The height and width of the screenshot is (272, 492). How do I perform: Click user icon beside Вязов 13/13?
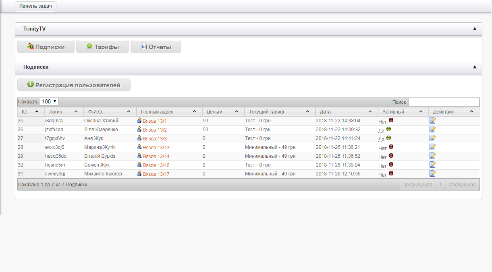pos(139,147)
